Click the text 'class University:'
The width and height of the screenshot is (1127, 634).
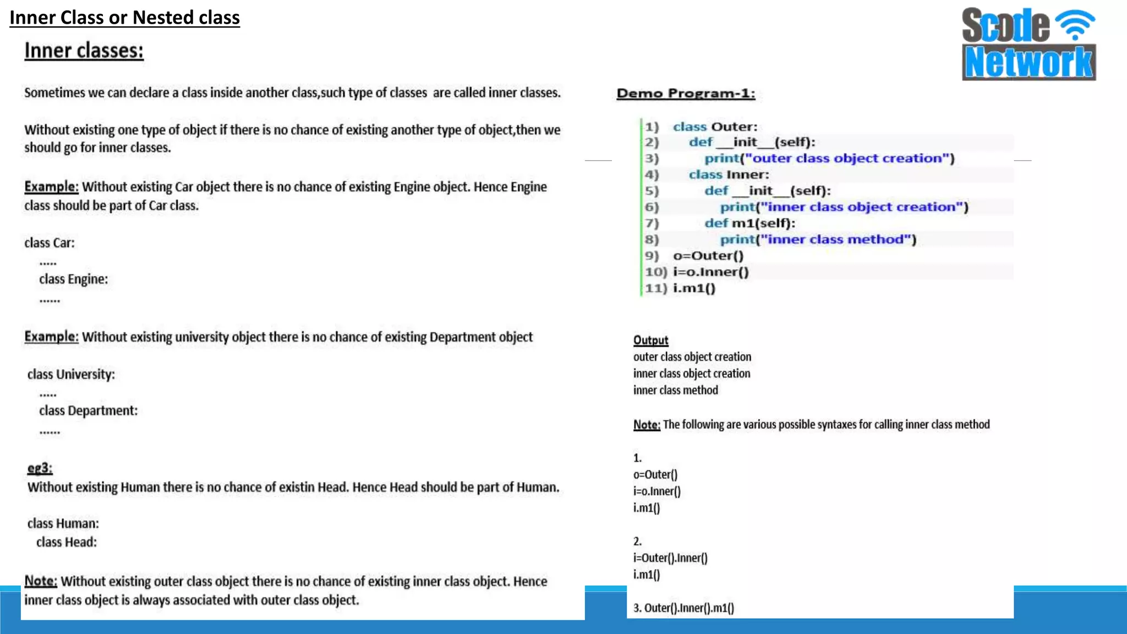71,374
